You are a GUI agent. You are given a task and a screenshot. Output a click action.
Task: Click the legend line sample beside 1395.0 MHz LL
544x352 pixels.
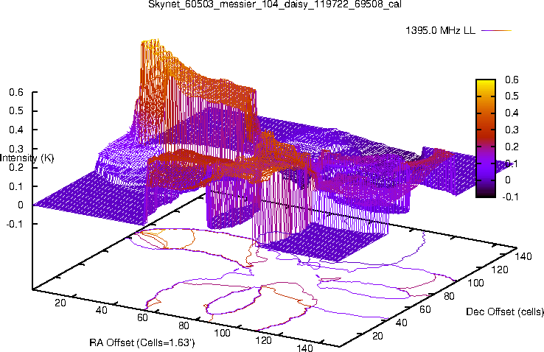(497, 30)
